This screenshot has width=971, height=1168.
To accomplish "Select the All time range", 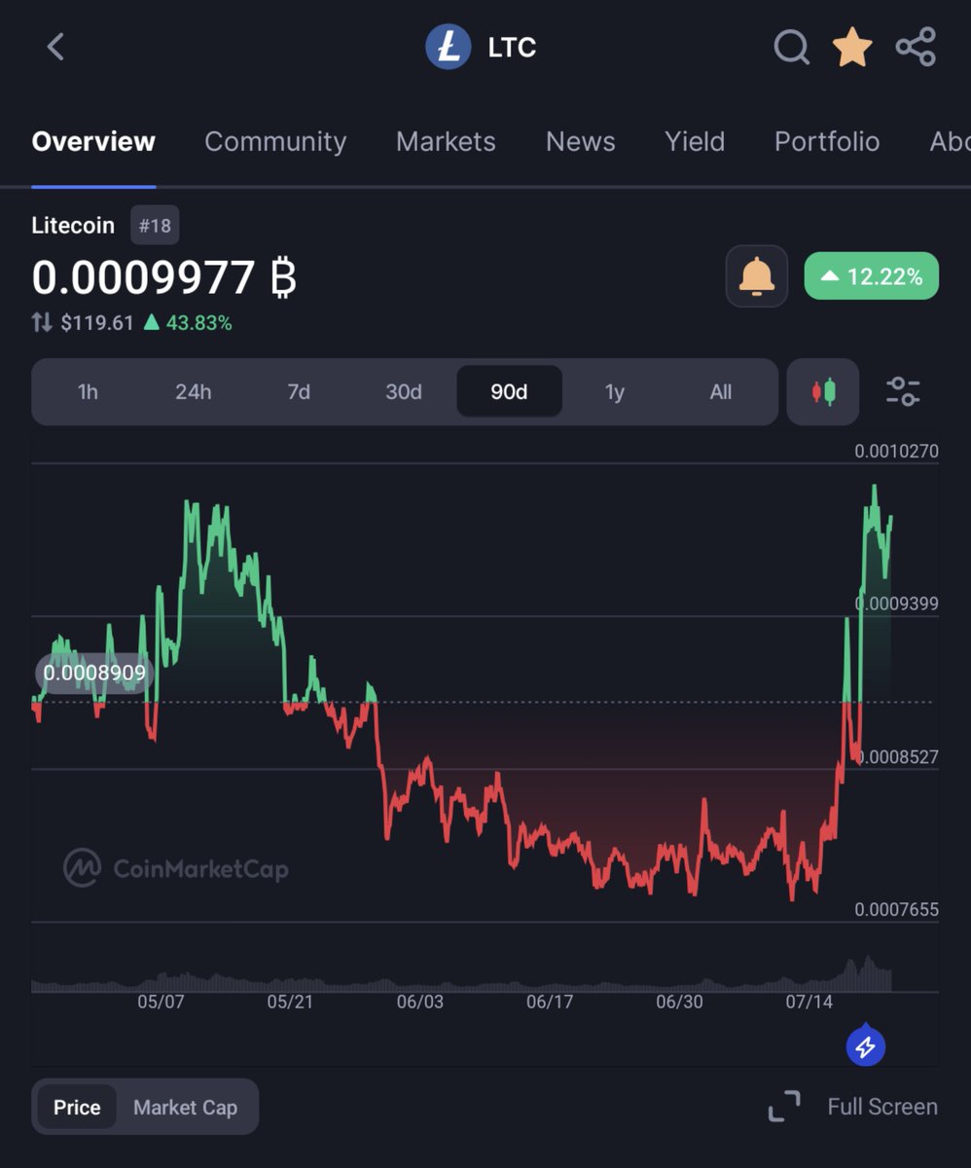I will coord(721,392).
